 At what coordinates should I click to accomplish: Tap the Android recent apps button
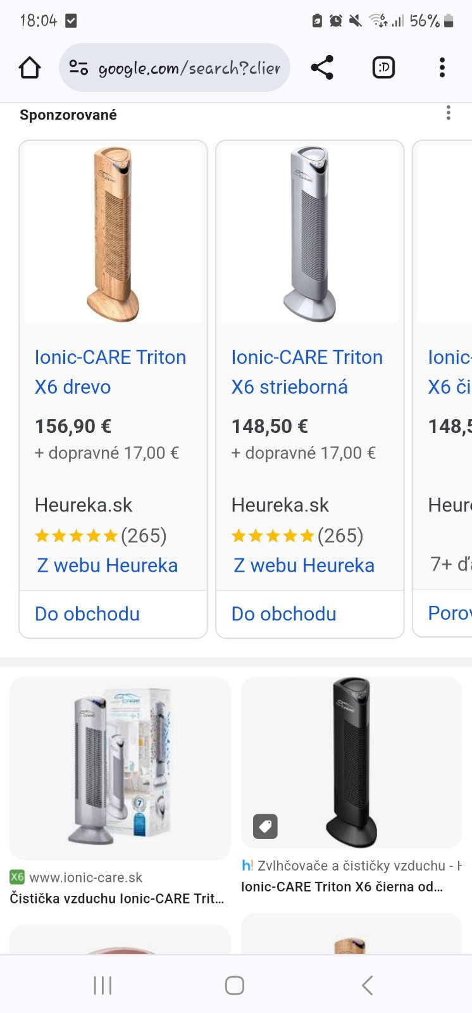tap(102, 985)
